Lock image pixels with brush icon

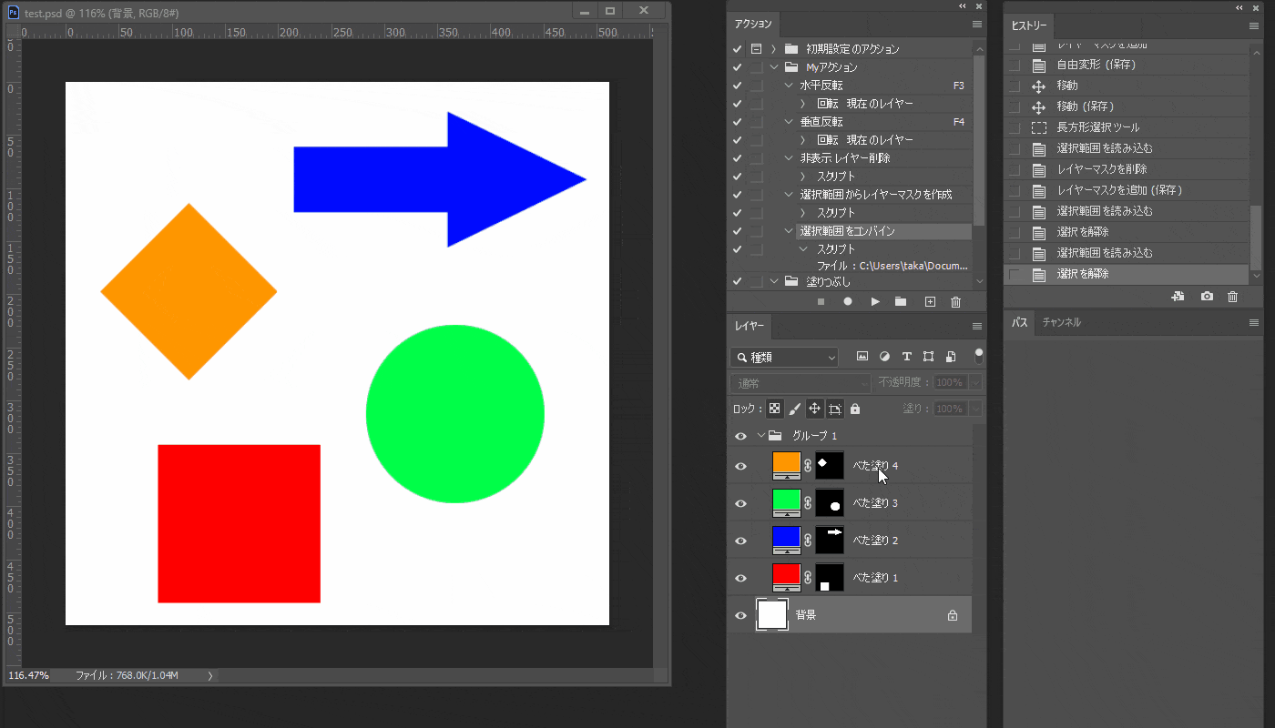coord(794,409)
